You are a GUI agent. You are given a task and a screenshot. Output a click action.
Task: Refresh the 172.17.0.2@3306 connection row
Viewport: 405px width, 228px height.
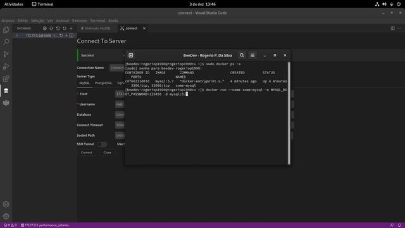[x=61, y=35]
